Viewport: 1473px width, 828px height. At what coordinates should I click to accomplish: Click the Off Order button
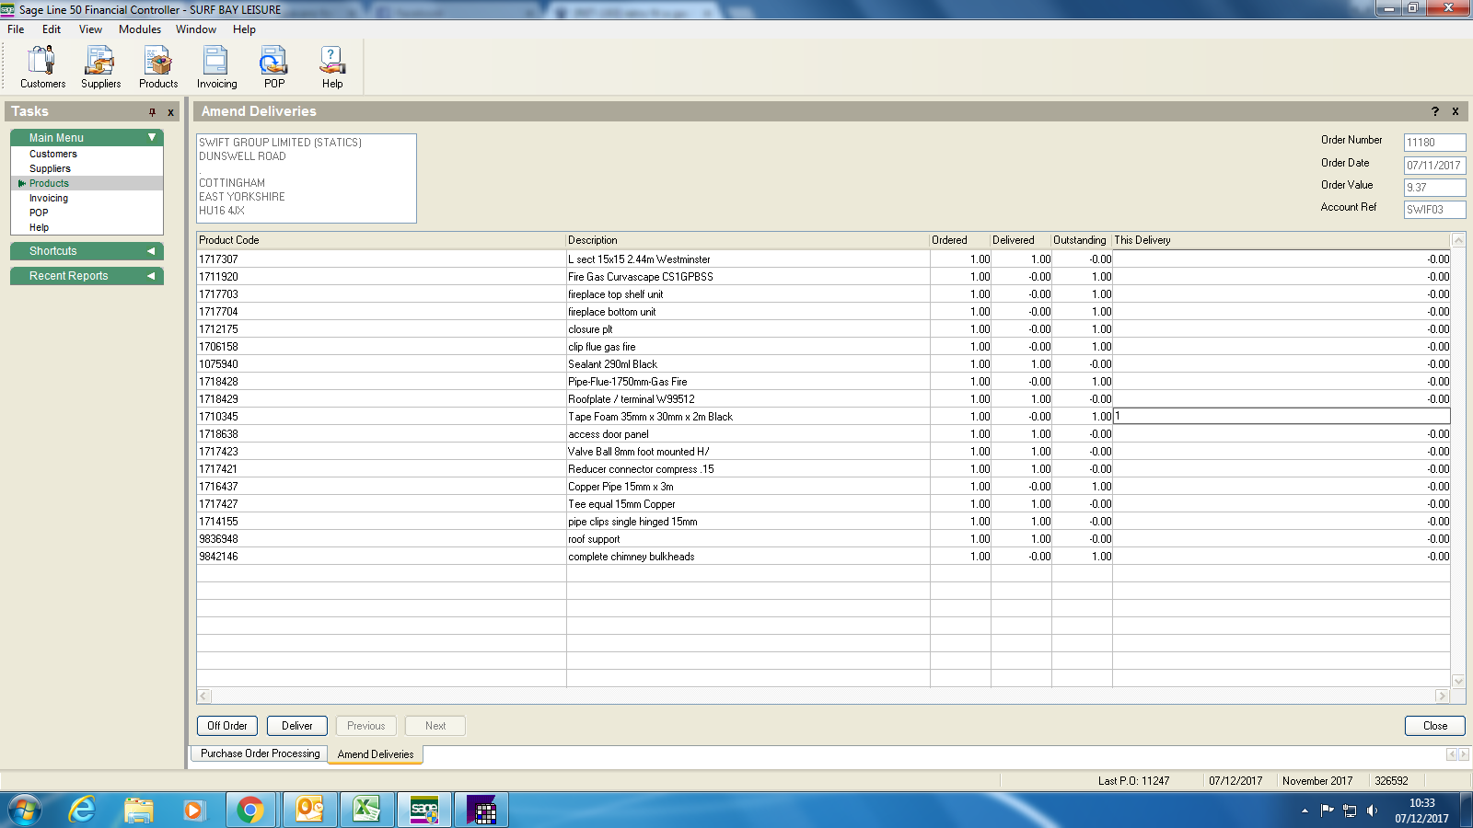[227, 726]
